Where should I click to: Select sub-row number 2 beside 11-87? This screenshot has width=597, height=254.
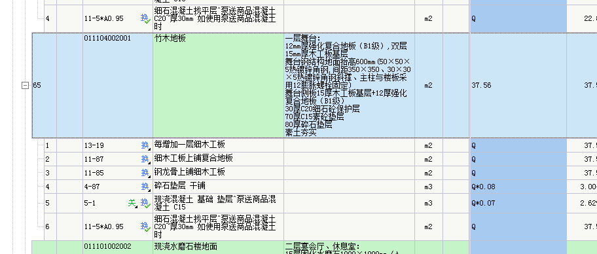coord(50,159)
